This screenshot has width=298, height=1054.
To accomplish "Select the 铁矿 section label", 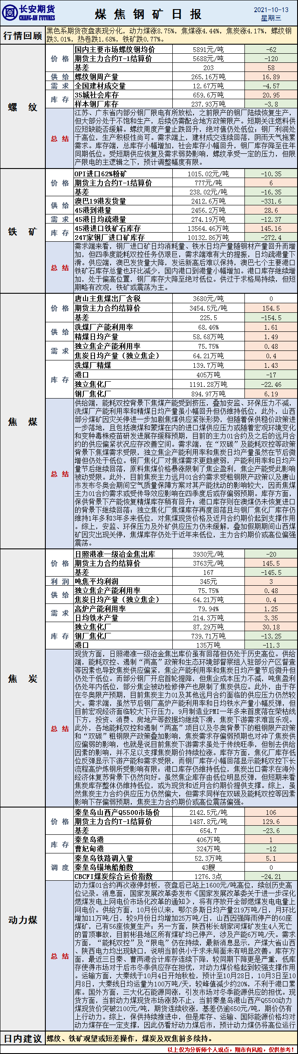I will [22, 232].
